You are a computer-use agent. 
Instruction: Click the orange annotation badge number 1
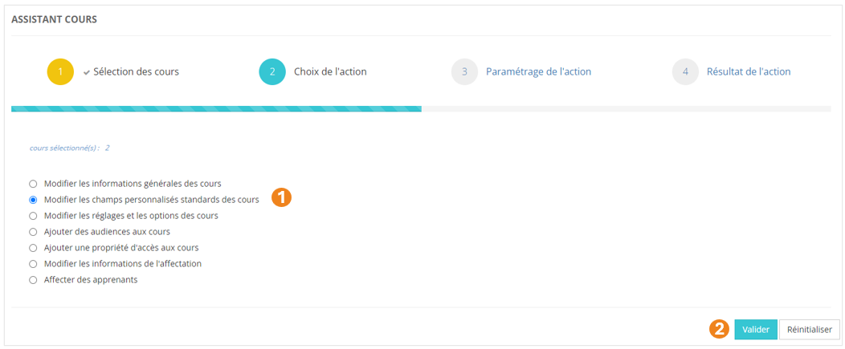coord(281,198)
